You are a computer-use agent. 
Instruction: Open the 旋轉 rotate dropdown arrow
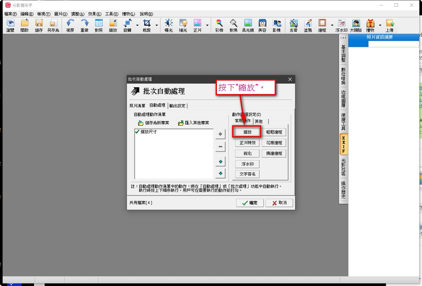(x=138, y=25)
